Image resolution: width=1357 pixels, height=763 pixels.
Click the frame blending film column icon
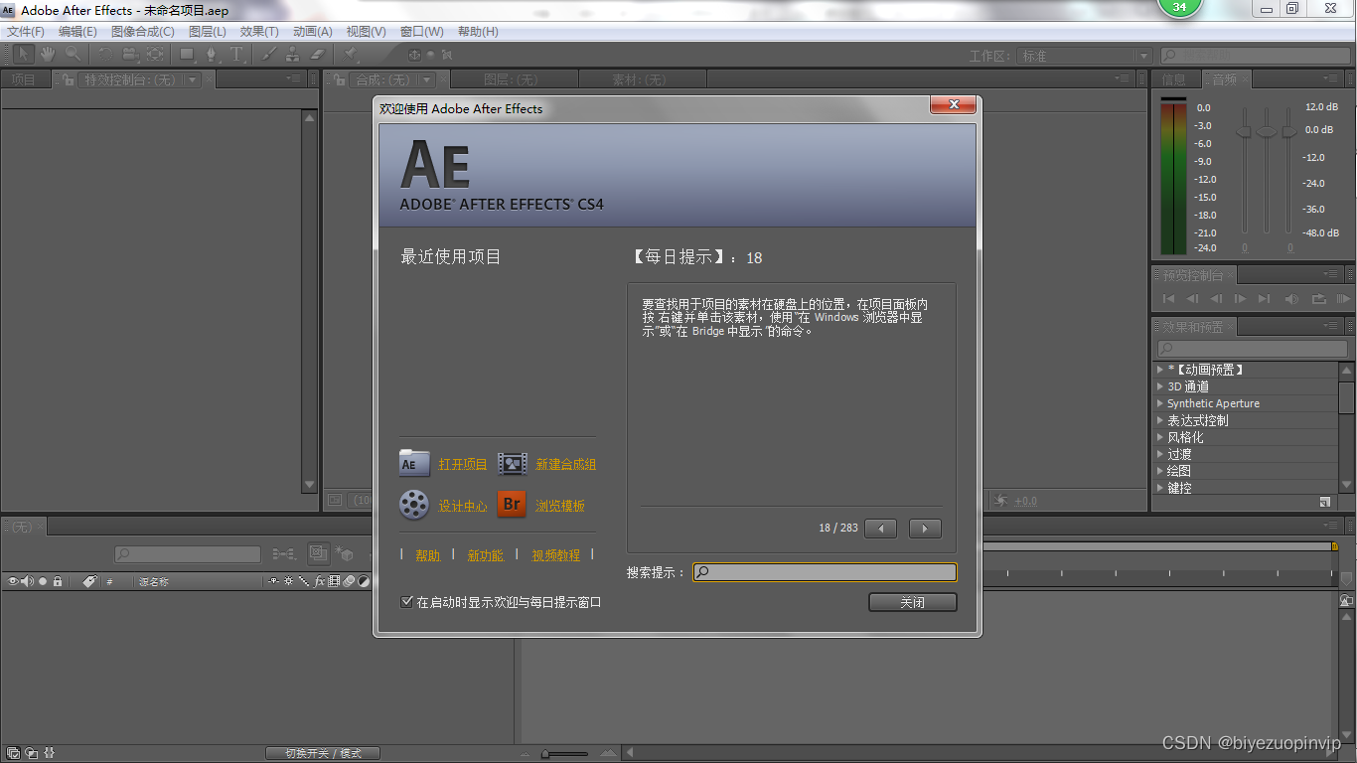pos(335,582)
